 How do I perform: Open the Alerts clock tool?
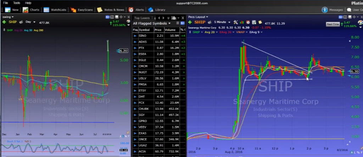coord(131,10)
